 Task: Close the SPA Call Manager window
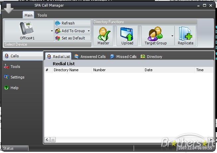pos(211,5)
